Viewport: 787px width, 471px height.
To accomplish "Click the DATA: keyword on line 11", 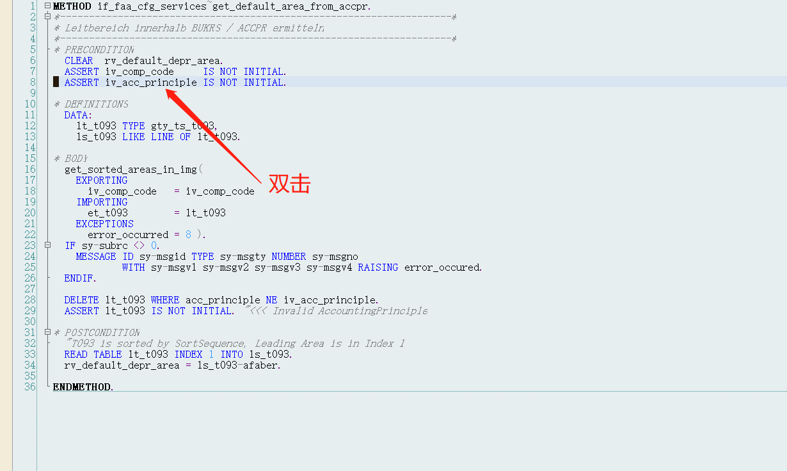I will click(x=77, y=115).
